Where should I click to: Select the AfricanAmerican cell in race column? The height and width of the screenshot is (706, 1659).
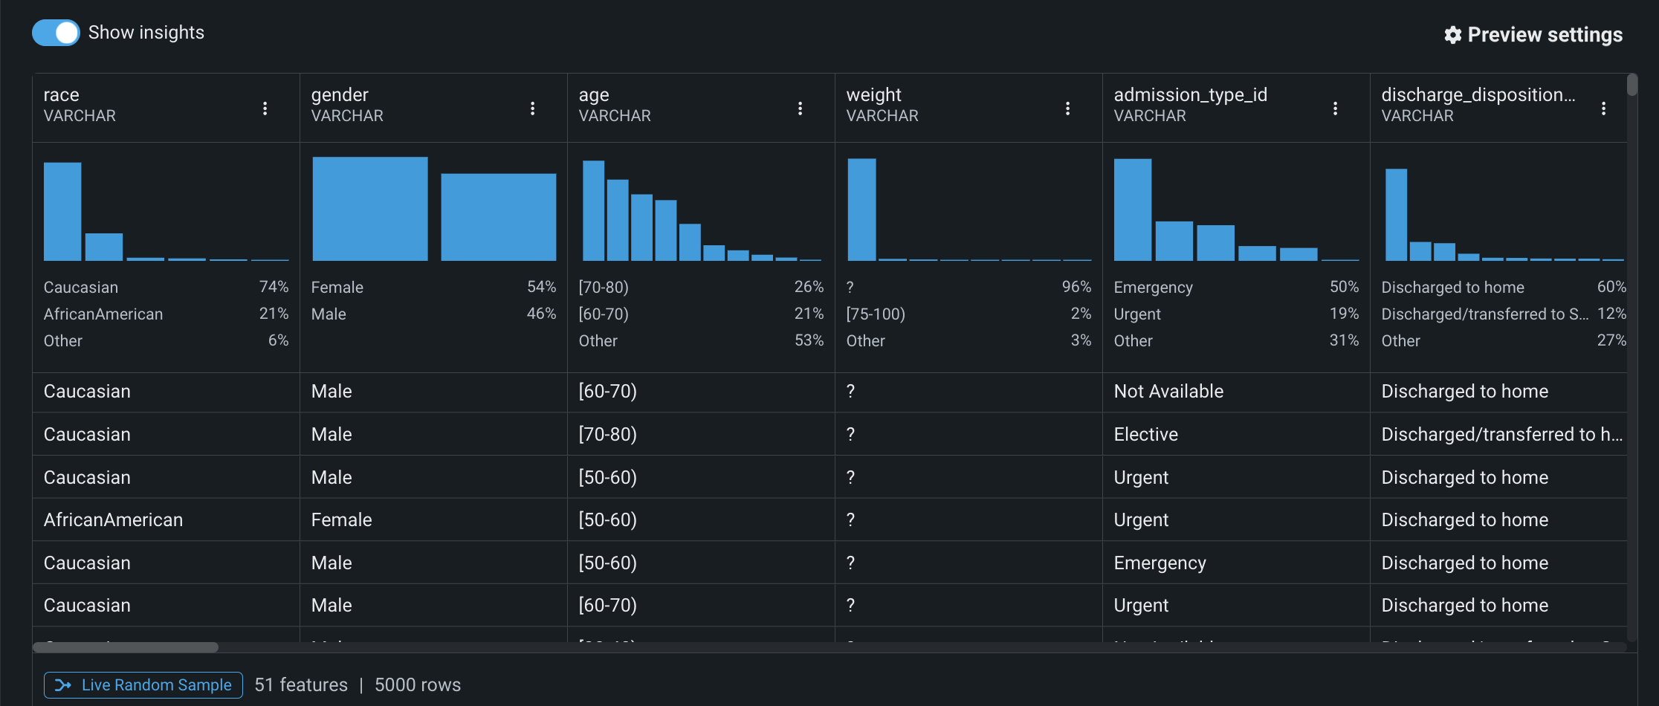click(113, 520)
